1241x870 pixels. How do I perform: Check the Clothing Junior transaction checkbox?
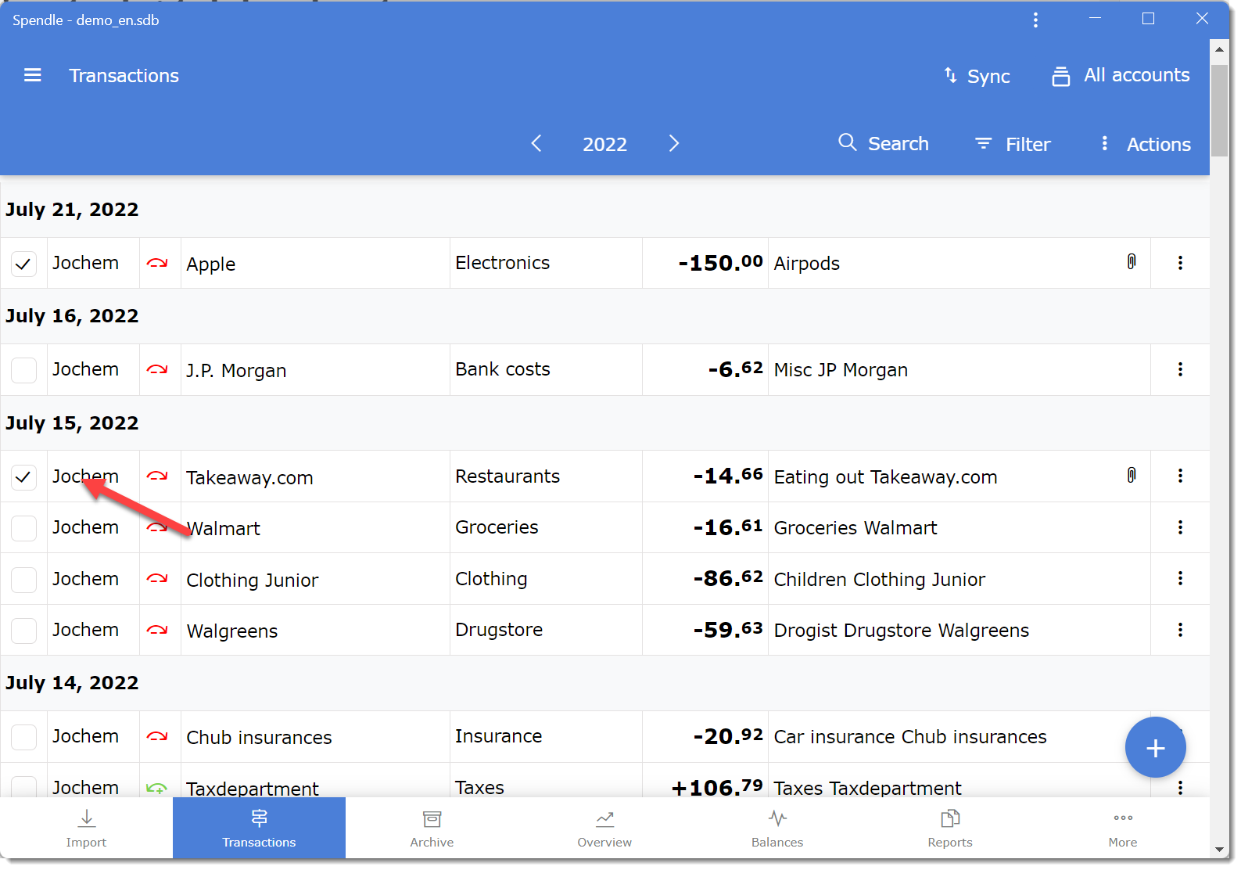23,580
